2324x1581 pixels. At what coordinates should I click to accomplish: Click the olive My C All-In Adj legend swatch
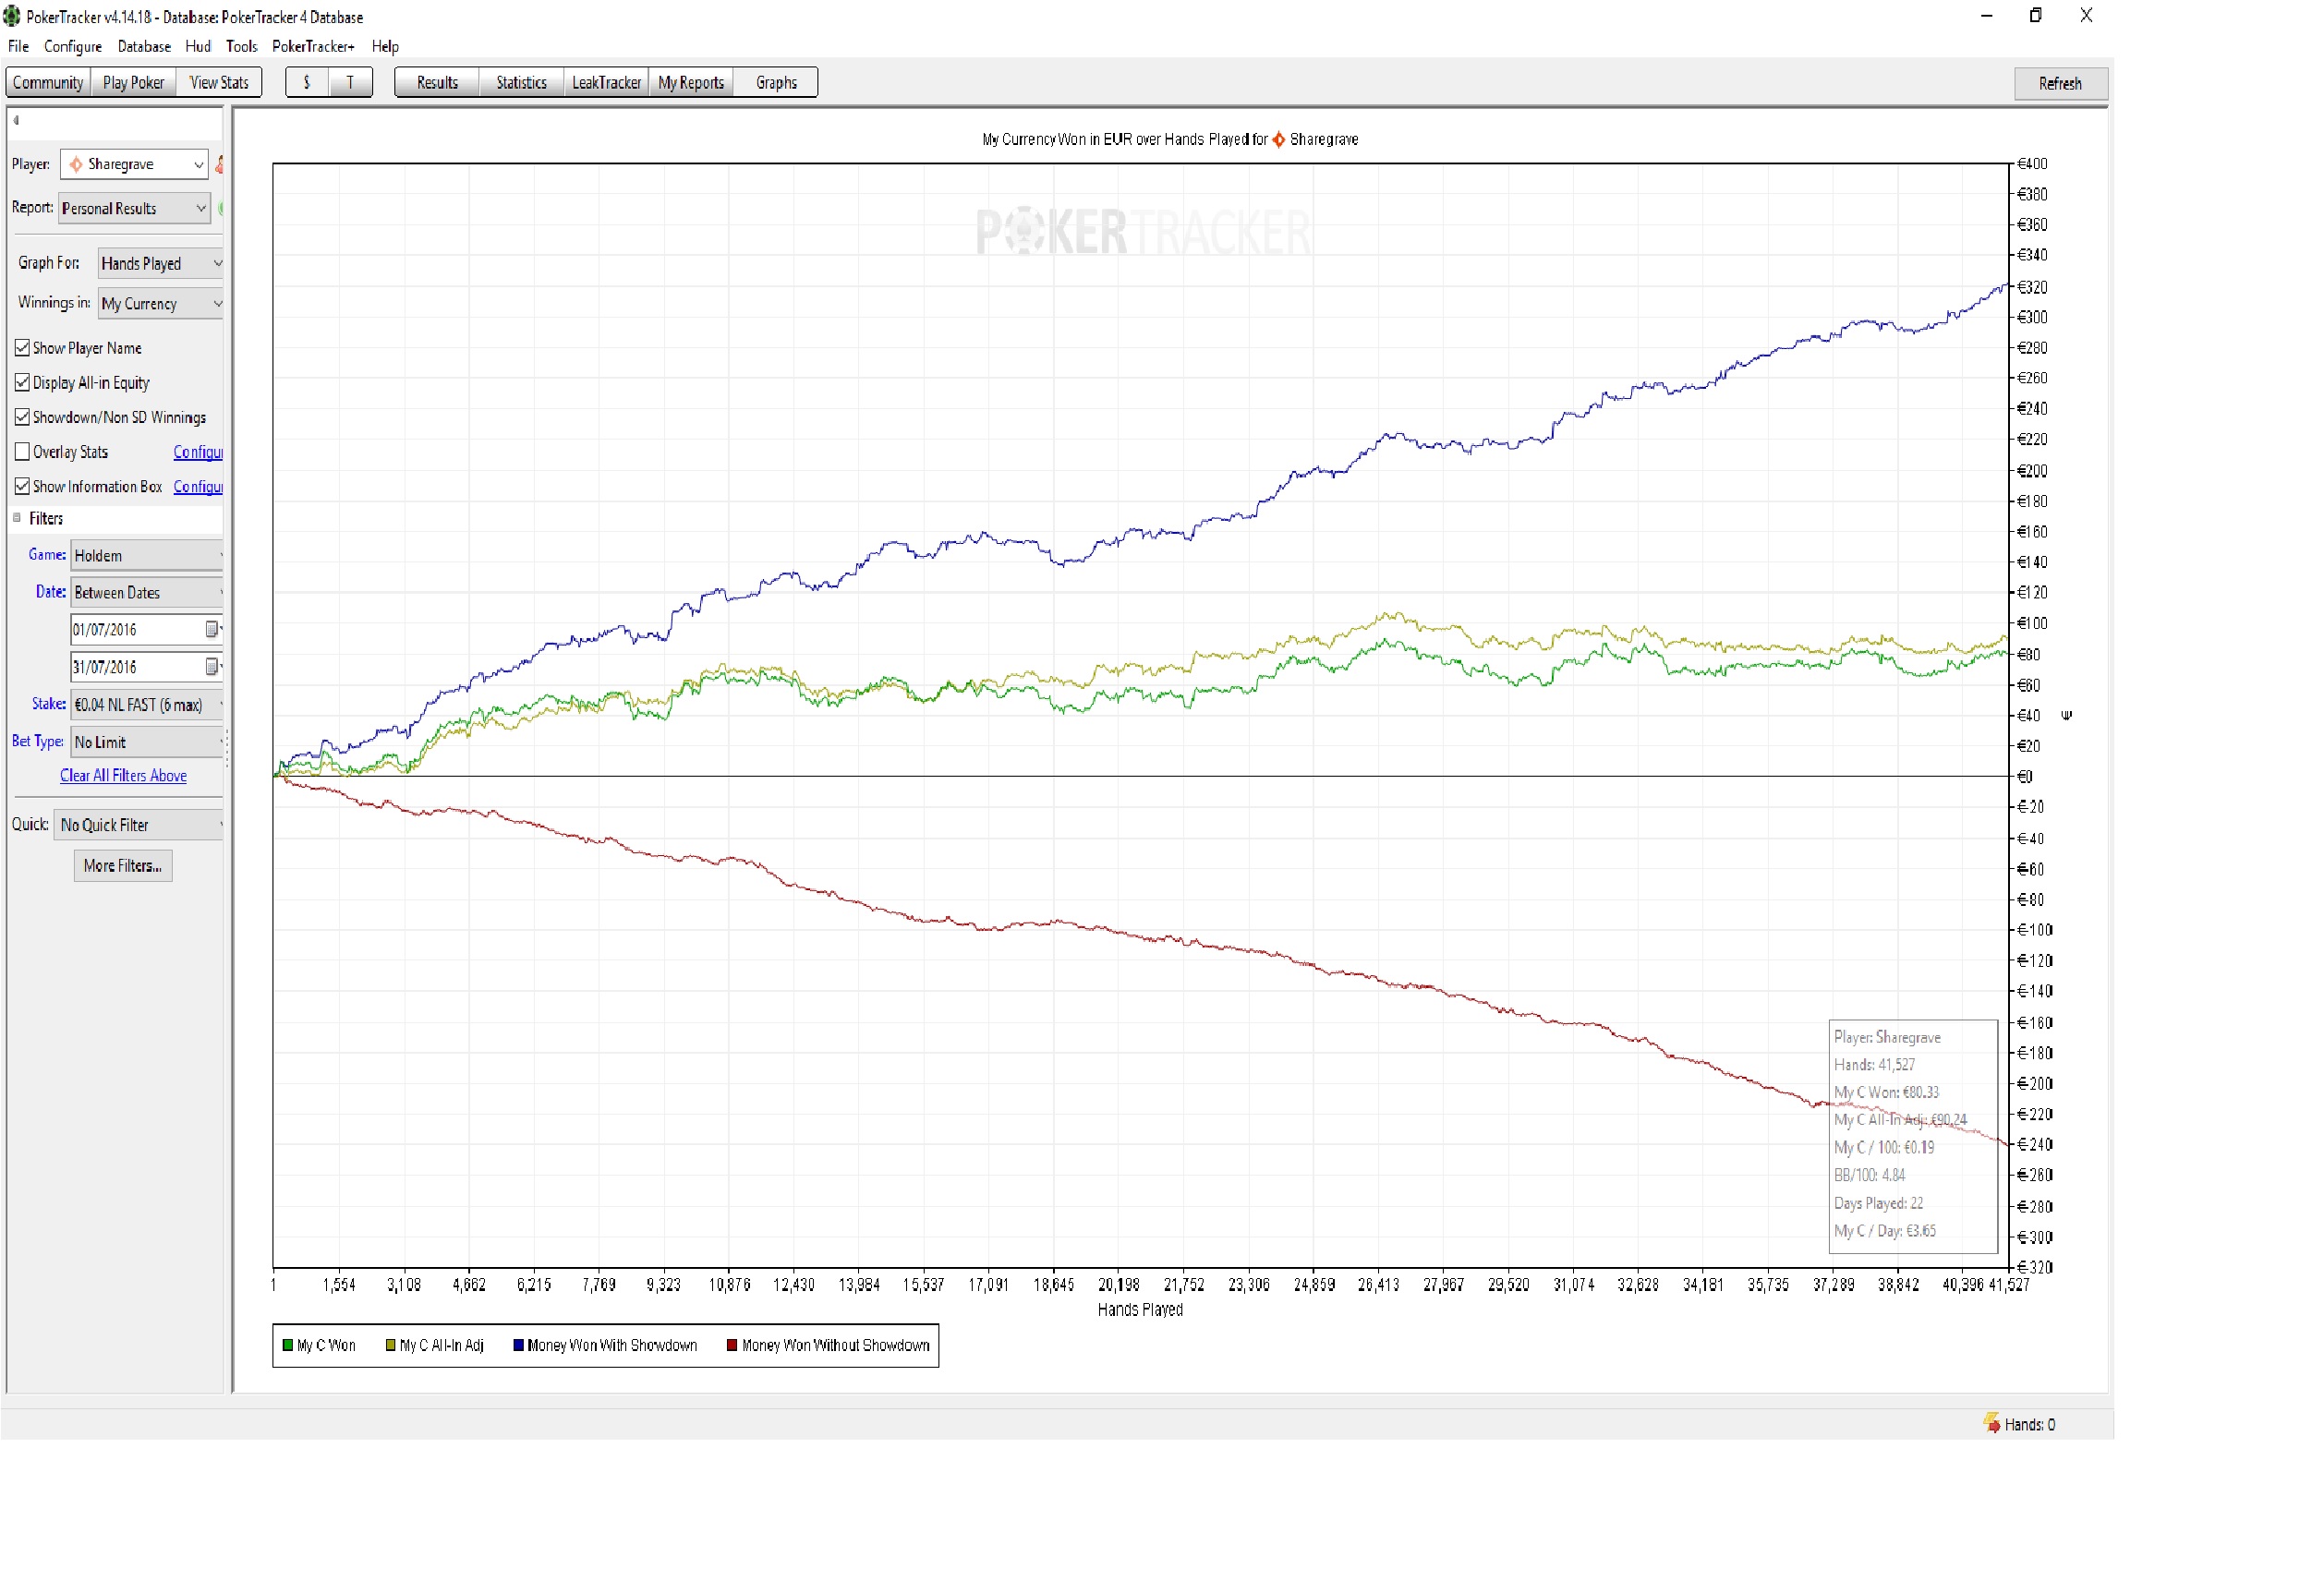tap(391, 1345)
